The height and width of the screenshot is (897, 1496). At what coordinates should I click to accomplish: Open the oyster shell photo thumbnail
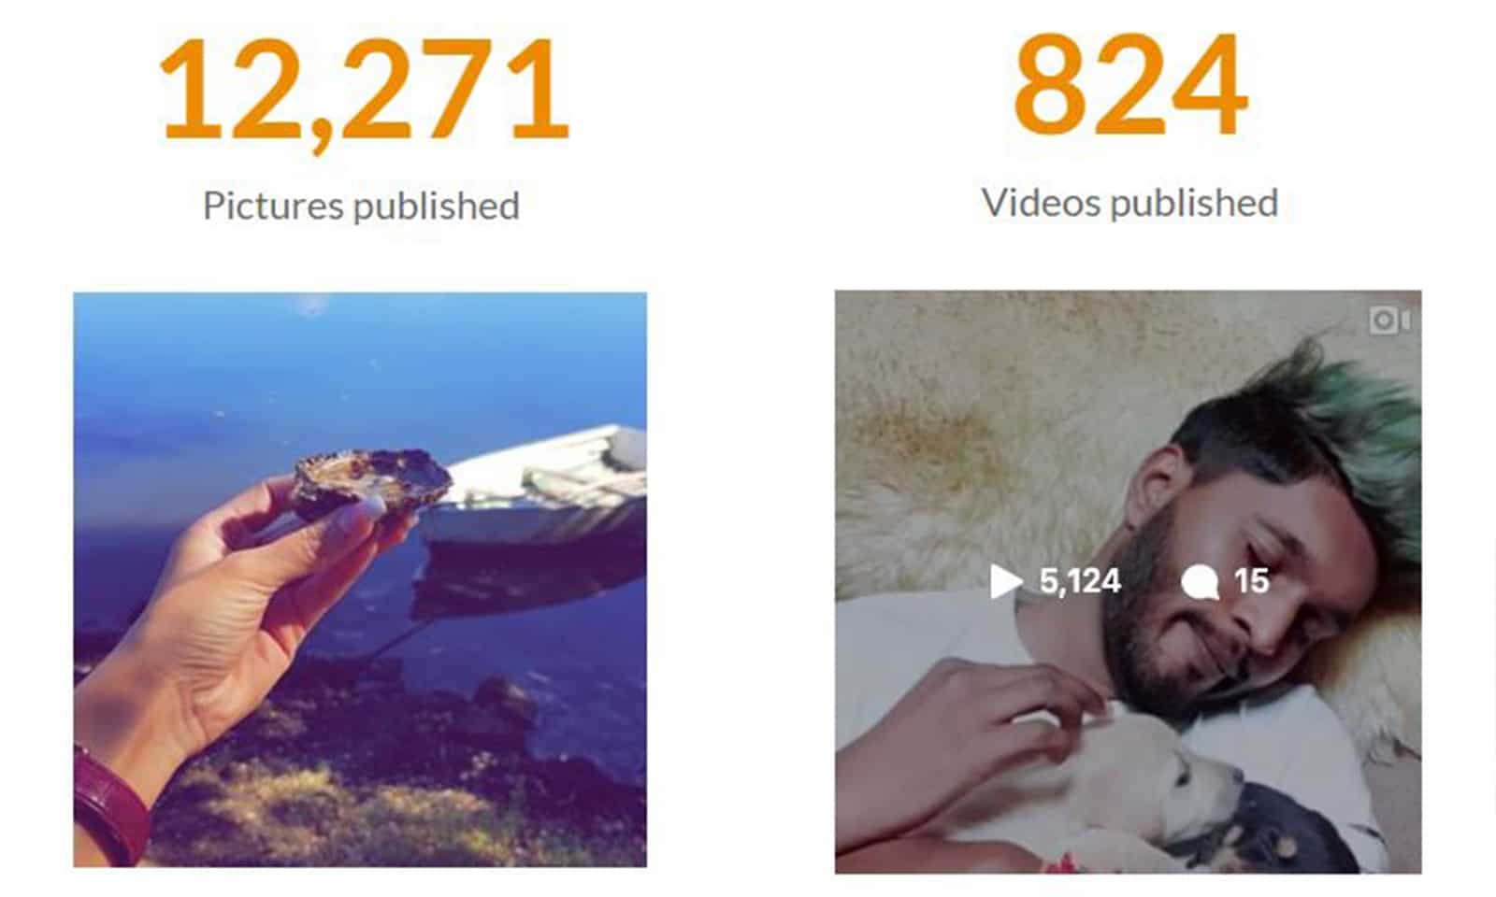pos(360,579)
